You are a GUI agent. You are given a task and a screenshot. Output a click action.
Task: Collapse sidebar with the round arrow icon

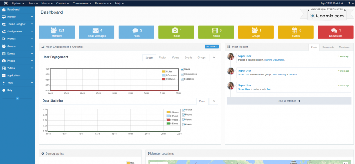point(17,98)
